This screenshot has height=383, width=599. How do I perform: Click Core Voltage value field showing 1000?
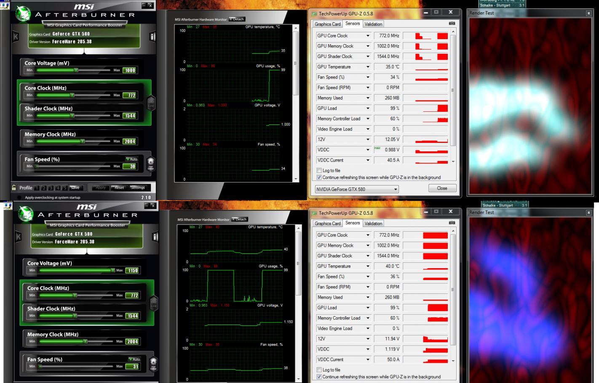[130, 70]
